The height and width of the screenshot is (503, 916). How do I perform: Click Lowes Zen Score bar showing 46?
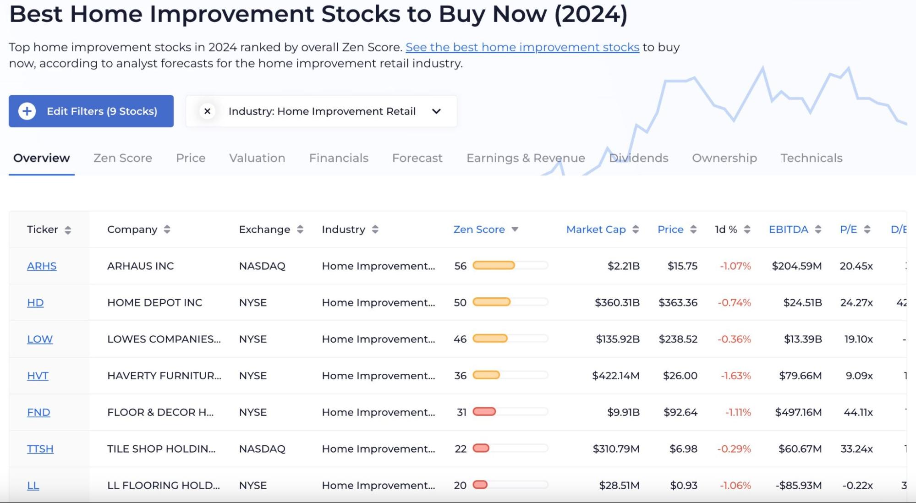point(510,339)
